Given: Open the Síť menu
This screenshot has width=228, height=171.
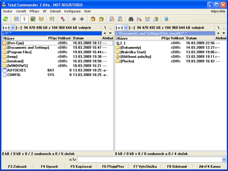Looking at the screenshot, I should 45,11.
